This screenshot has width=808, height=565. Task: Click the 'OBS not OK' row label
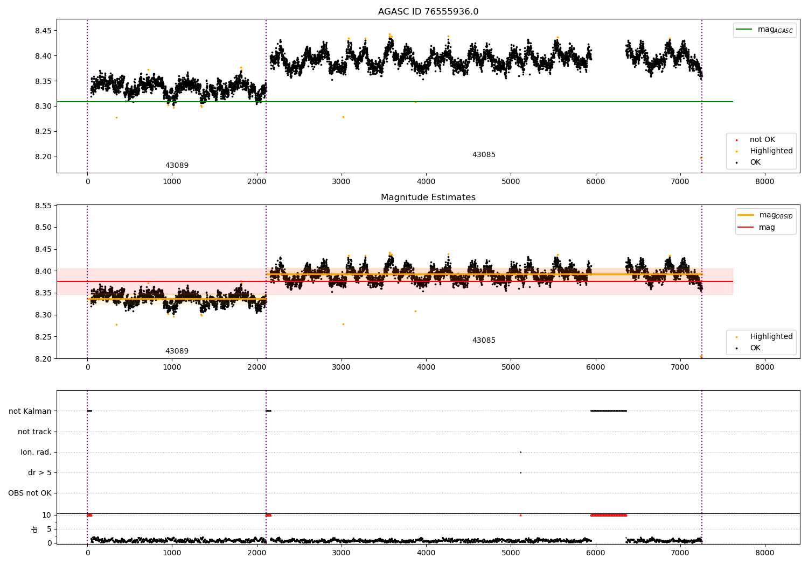[30, 493]
